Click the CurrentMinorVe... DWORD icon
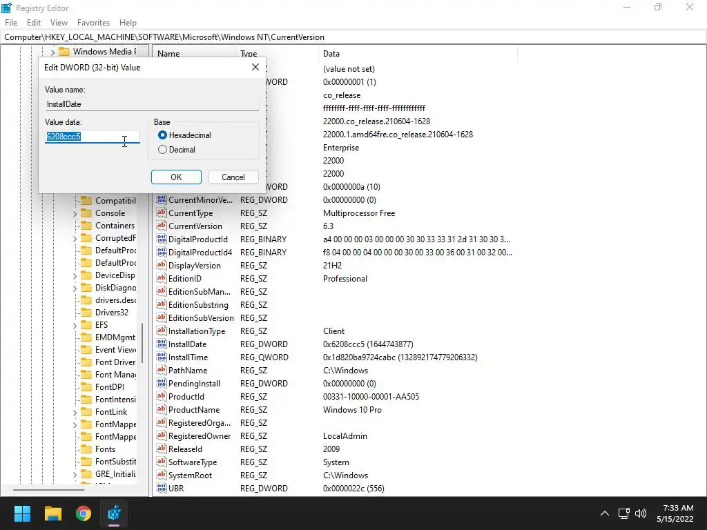Viewport: 707px width, 530px height. pos(162,199)
